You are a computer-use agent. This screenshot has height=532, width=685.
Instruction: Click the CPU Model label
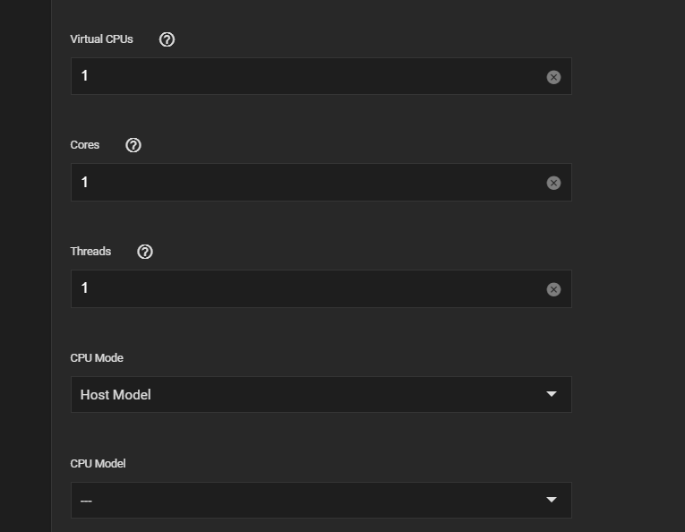pyautogui.click(x=98, y=464)
